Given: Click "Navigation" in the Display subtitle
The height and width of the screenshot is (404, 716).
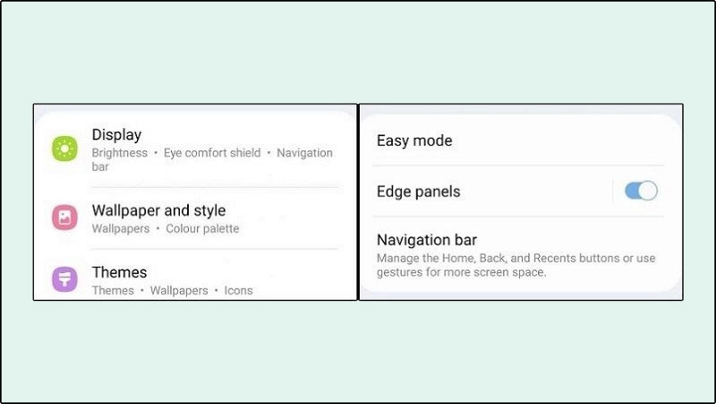Looking at the screenshot, I should pos(304,153).
